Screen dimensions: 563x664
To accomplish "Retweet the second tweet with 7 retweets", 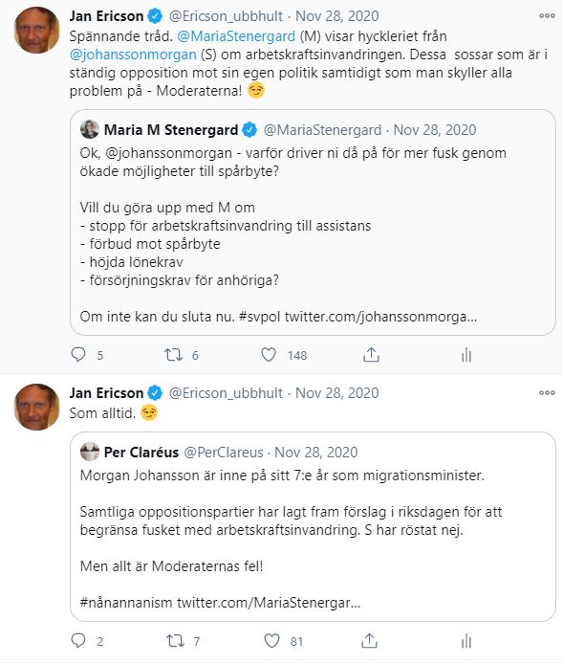I will pos(175,641).
